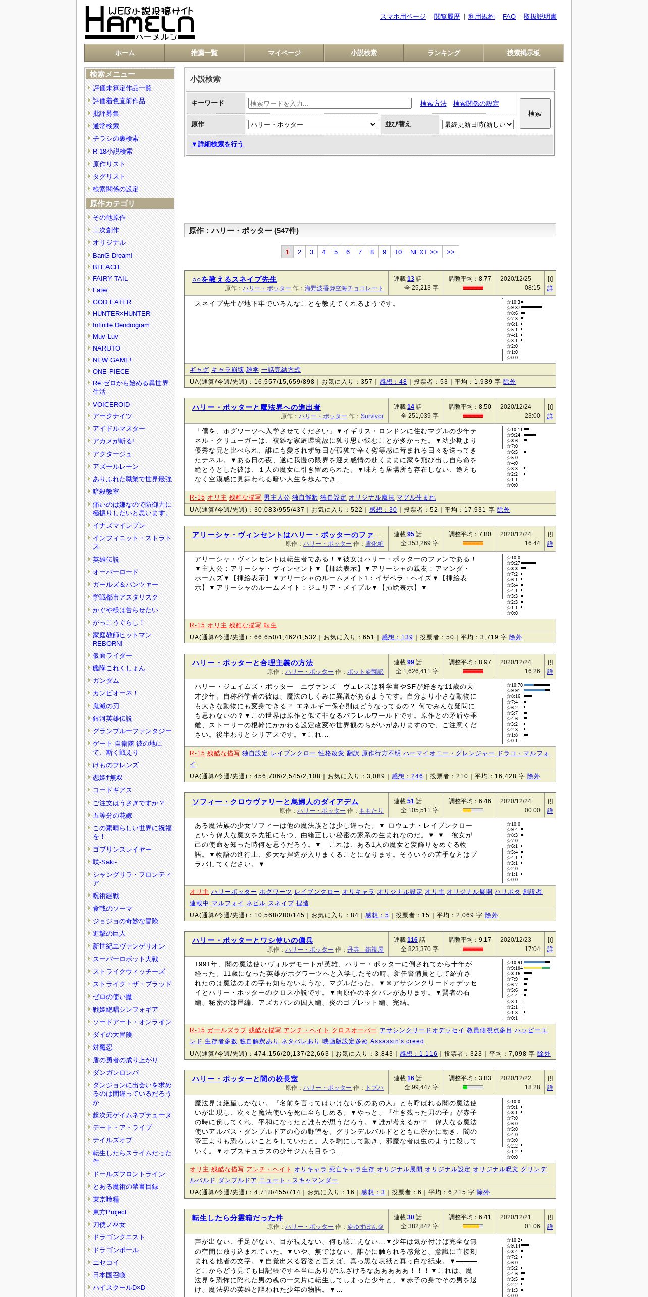
Task: Click [!] icon on ワシ使いの傭兵 entry
Action: 550,940
